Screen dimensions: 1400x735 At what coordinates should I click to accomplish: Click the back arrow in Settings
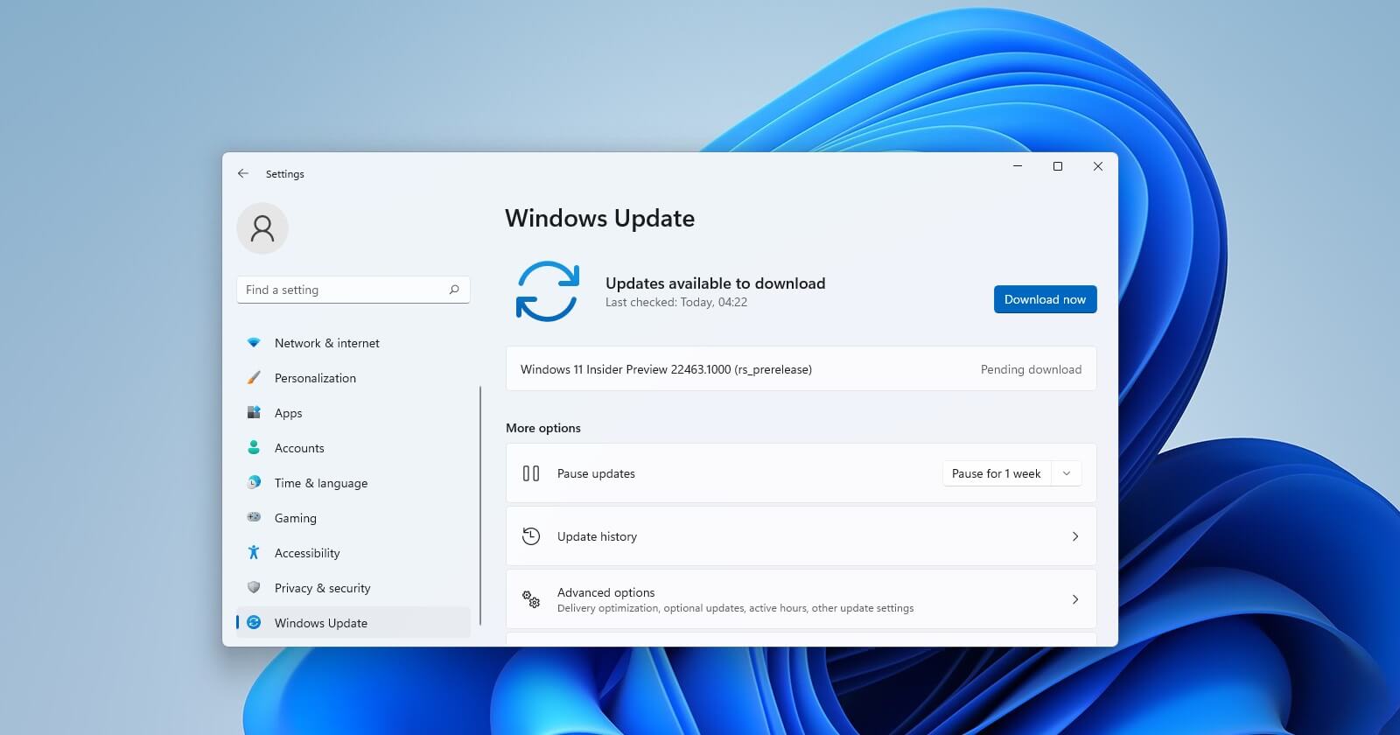(x=243, y=173)
